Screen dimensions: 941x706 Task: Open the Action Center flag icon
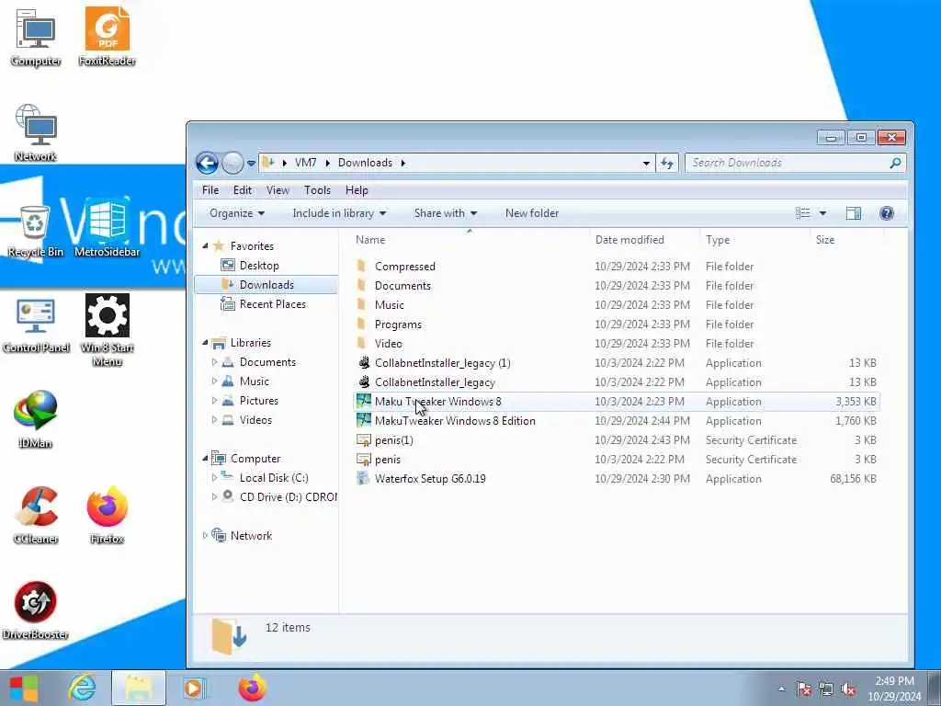tap(803, 689)
